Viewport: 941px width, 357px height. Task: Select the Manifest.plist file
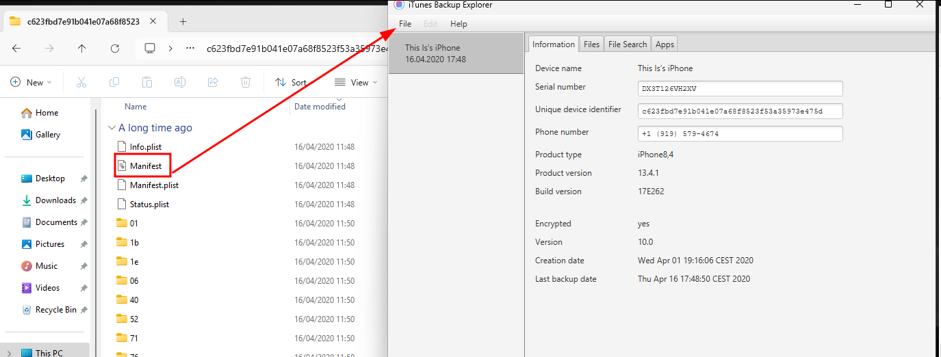[154, 185]
